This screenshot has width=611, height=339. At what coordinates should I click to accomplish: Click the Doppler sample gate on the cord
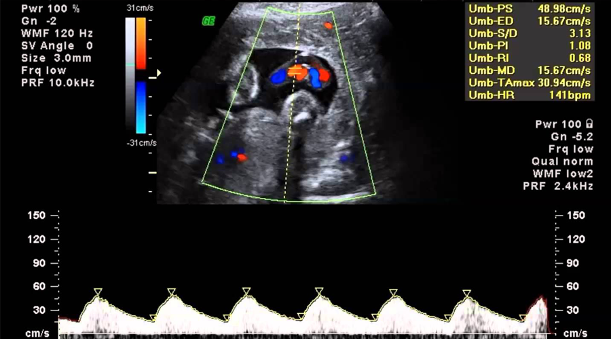[296, 72]
